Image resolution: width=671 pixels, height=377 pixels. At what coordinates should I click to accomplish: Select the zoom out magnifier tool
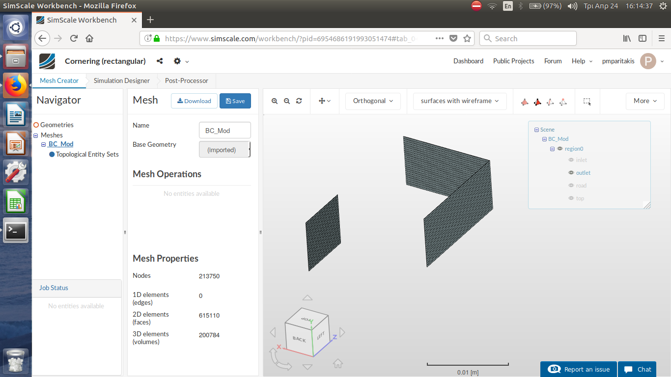click(x=287, y=101)
